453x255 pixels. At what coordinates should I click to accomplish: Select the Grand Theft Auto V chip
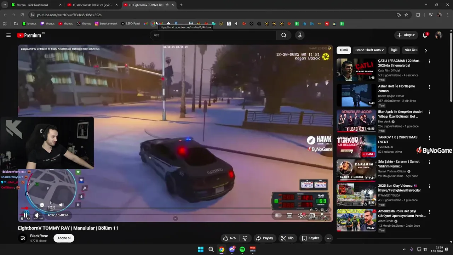369,50
